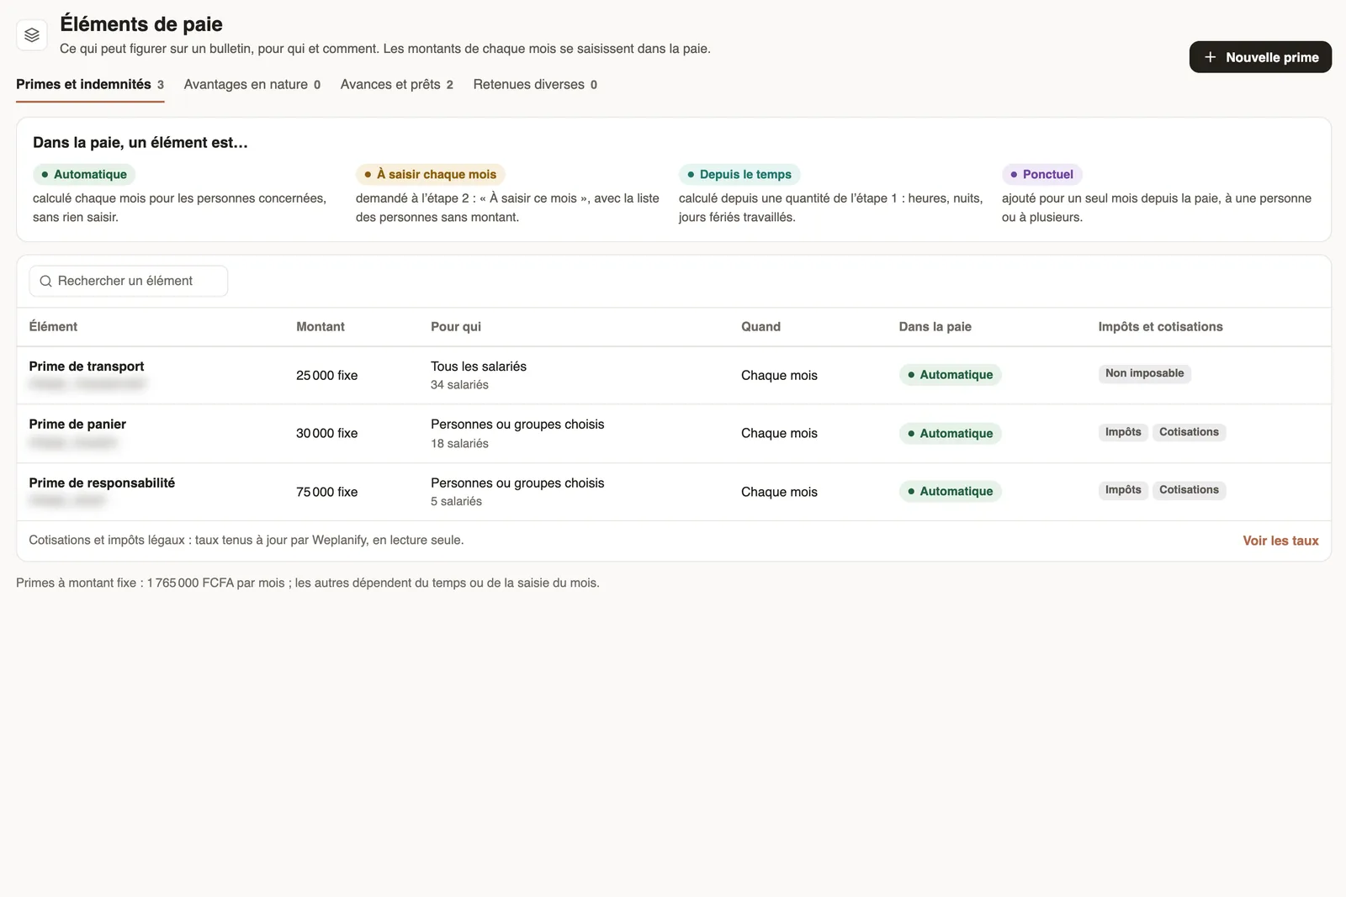Click Tous les salariés in transport row
The width and height of the screenshot is (1346, 897).
point(479,367)
